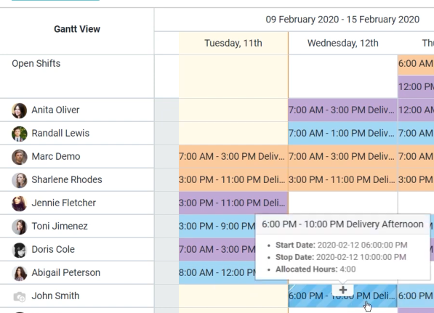Select the Tuesday, 11th column header

pyautogui.click(x=233, y=43)
